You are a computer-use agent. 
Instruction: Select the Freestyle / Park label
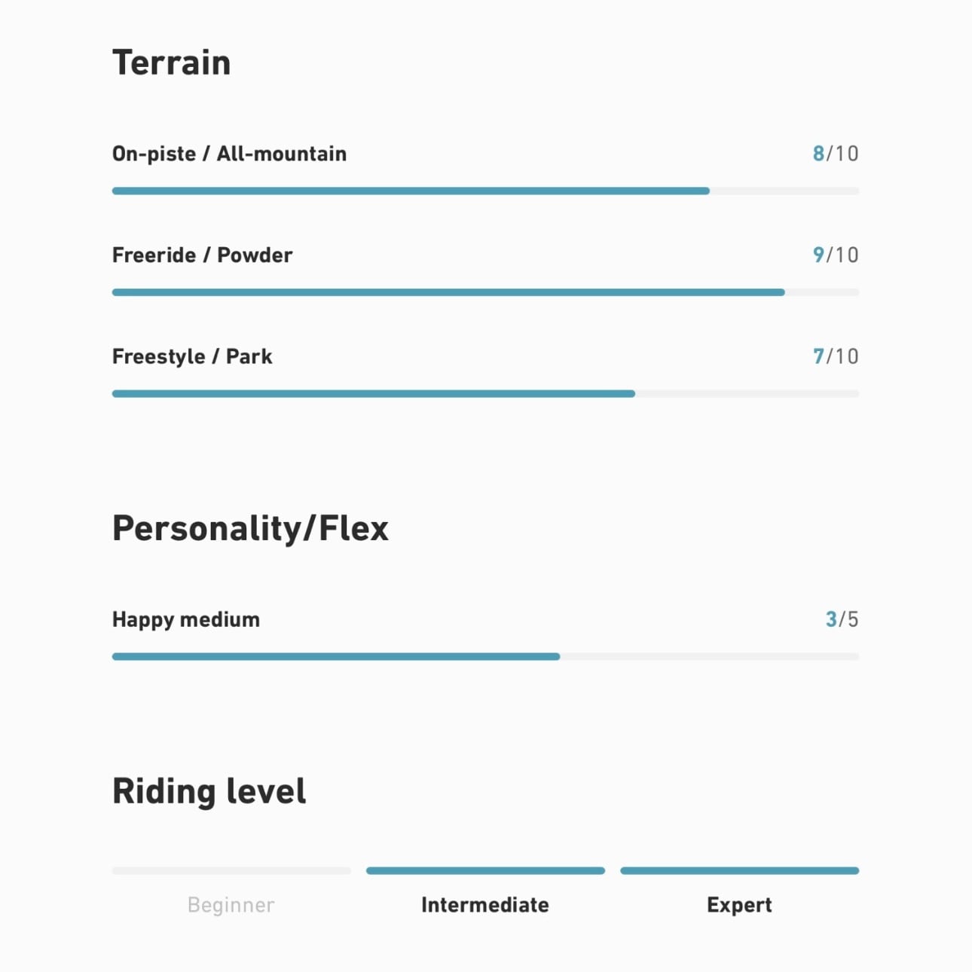coord(192,356)
